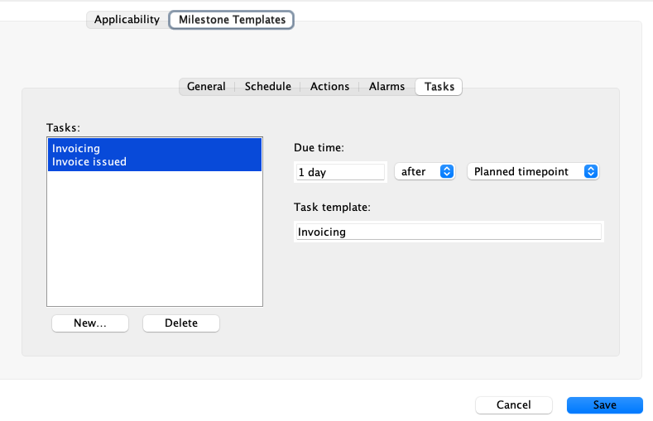
Task: Open the Schedule sub-tab
Action: (268, 87)
